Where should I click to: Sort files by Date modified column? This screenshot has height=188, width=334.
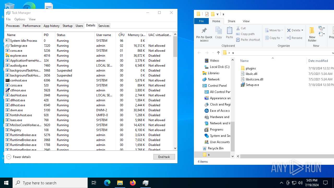[320, 61]
